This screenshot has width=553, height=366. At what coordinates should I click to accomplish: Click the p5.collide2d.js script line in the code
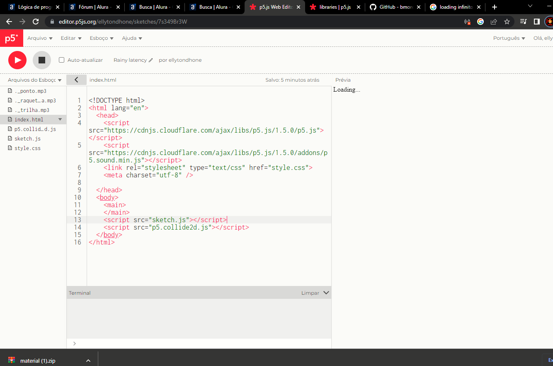176,227
